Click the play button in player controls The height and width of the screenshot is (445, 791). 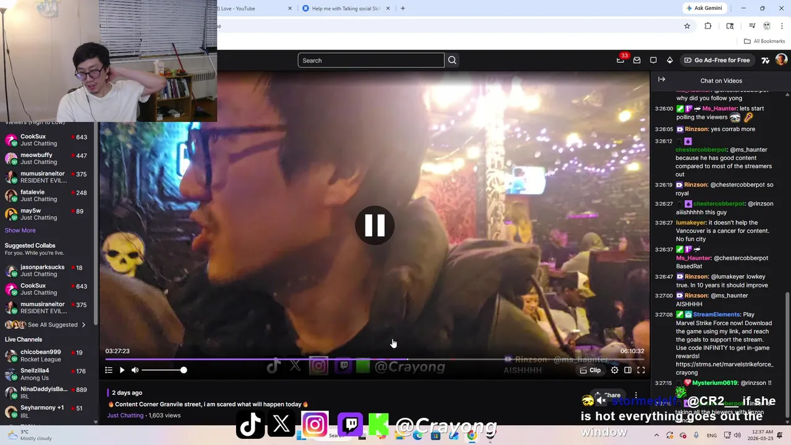(122, 370)
